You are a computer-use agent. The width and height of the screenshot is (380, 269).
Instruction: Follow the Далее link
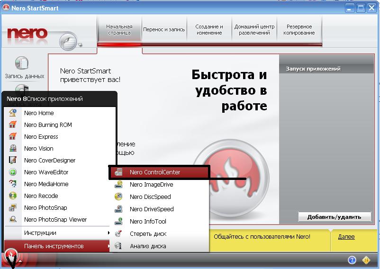point(346,236)
